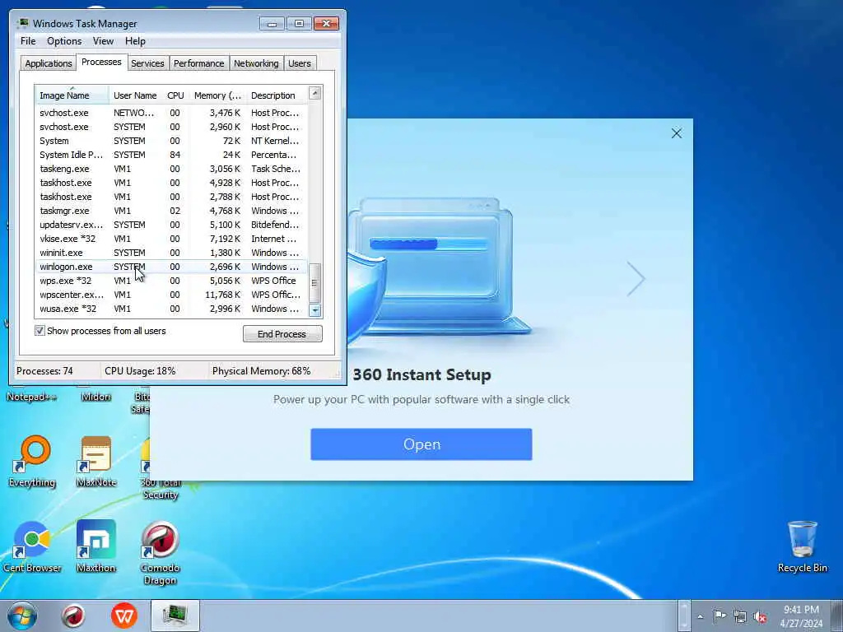Close the 360 Instant Setup popup
This screenshot has height=632, width=843.
(x=677, y=133)
